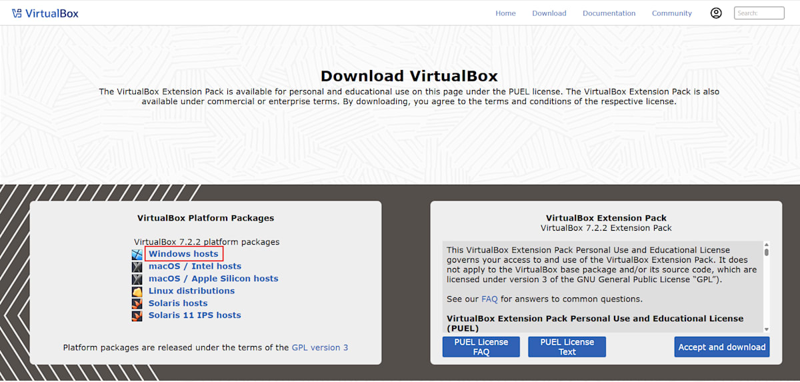Viewport: 800px width, 382px height.
Task: Click the PUEL License FAQ button
Action: tap(481, 347)
